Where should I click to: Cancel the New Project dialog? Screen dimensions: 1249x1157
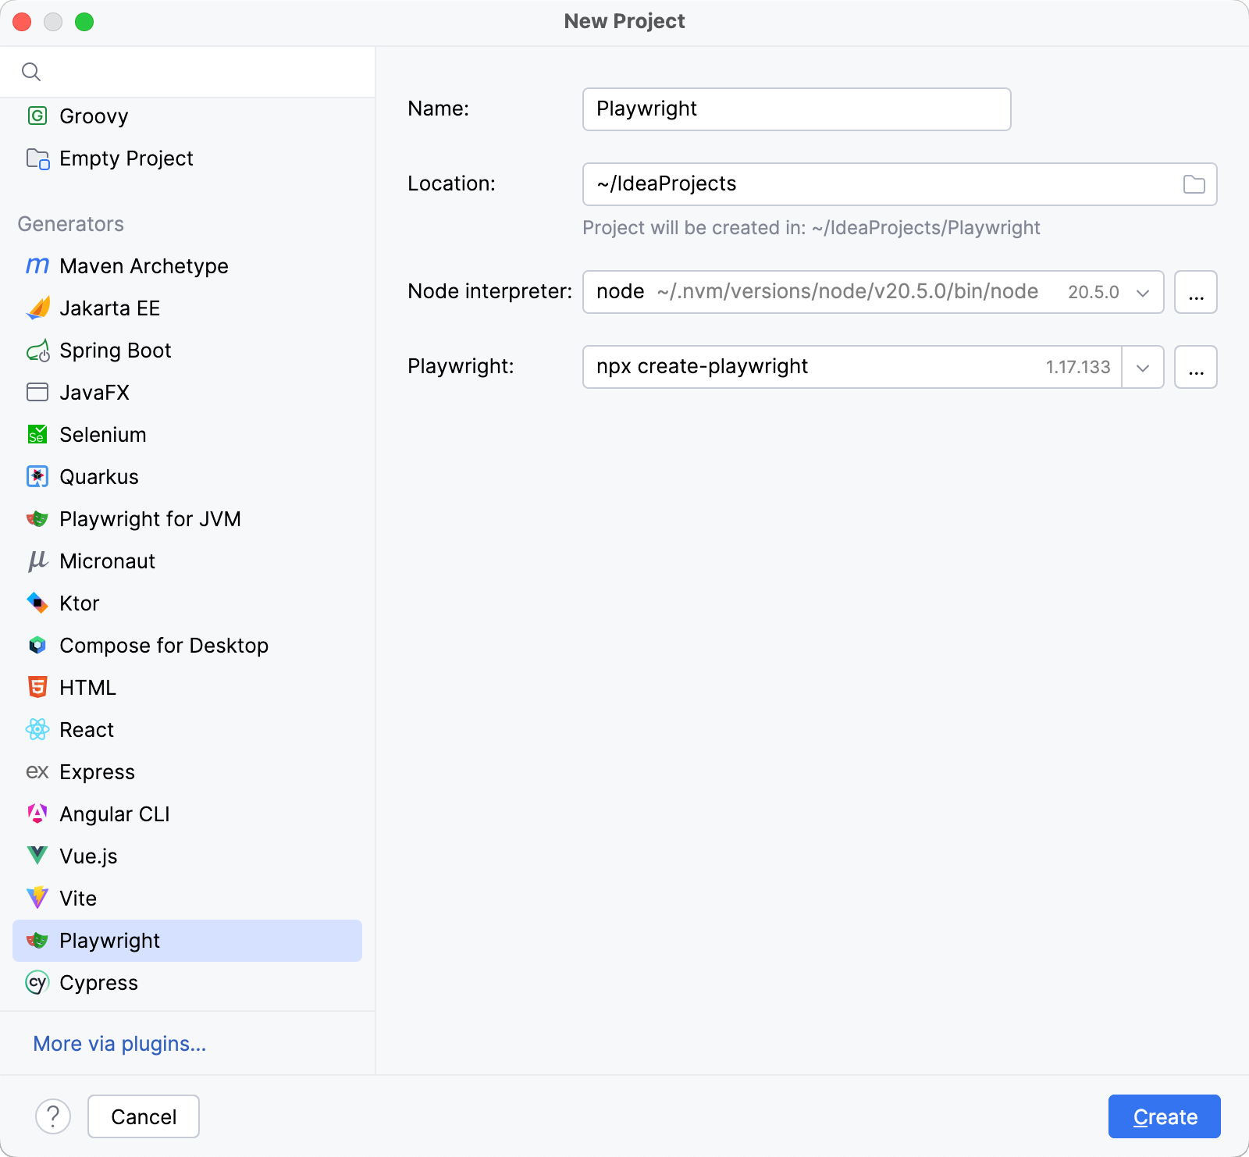[144, 1116]
